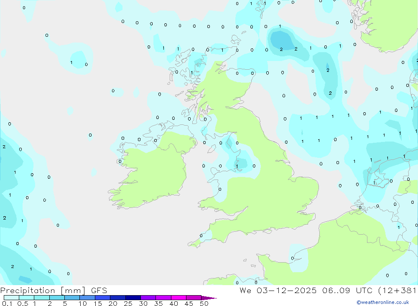Click the legend label '20'
The image size is (418, 306).
click(x=113, y=303)
